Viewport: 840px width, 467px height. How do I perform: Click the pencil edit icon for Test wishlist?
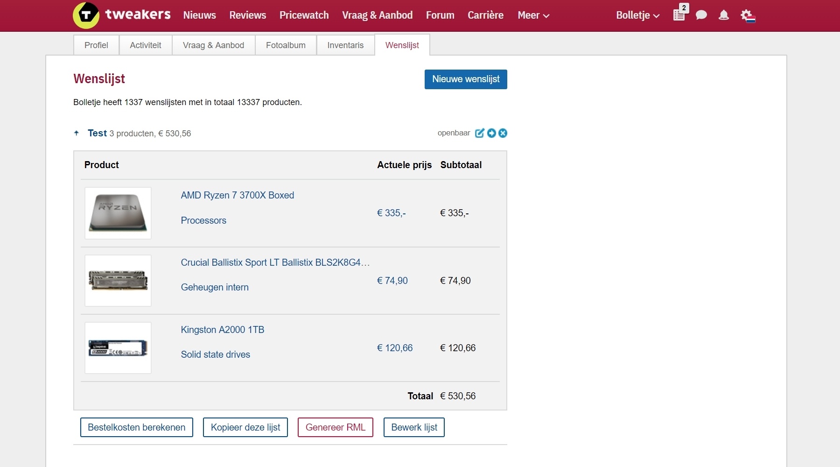tap(479, 133)
